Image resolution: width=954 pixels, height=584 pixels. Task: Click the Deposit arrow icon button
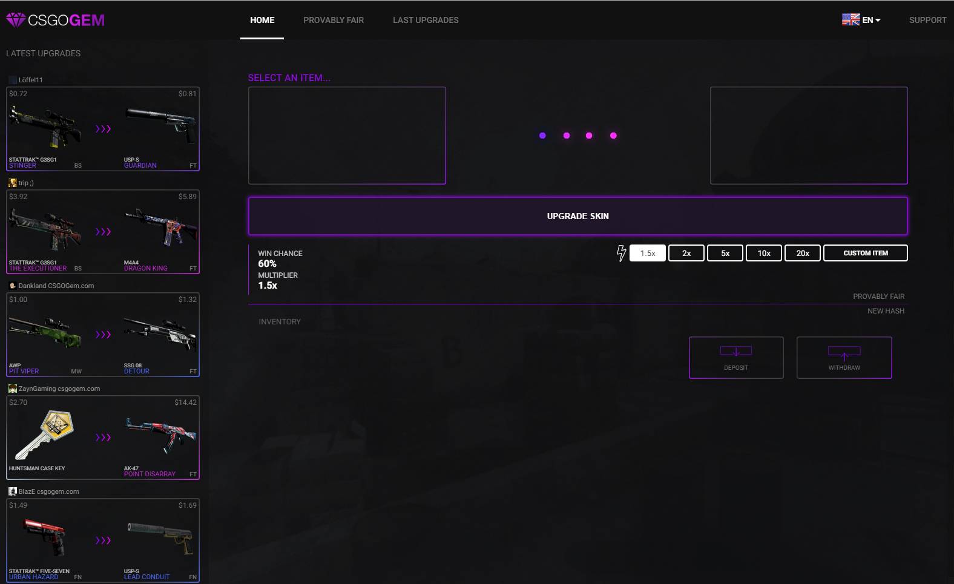pos(736,358)
